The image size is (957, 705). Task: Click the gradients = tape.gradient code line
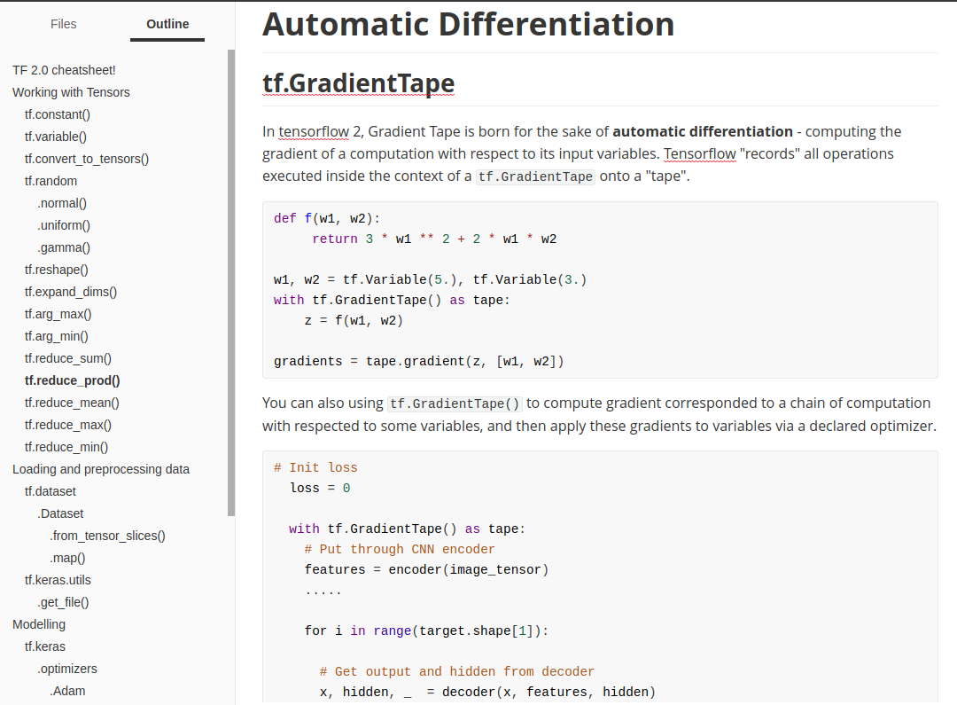pos(418,362)
